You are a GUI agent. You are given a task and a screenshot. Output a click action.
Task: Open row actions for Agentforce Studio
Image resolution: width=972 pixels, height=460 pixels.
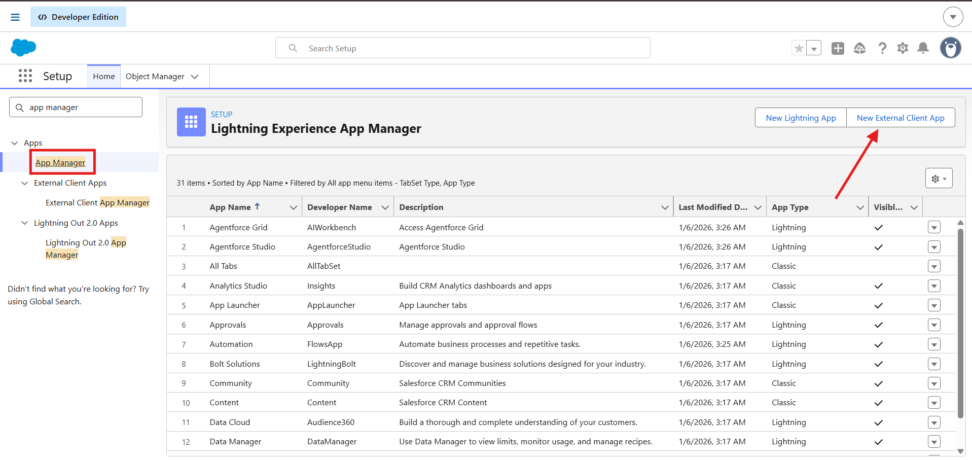934,247
